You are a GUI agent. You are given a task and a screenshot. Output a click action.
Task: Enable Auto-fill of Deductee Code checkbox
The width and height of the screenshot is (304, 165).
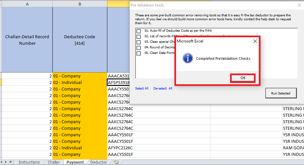(139, 31)
